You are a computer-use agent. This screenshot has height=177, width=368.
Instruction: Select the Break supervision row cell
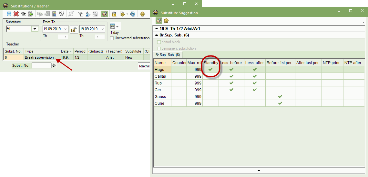click(42, 57)
